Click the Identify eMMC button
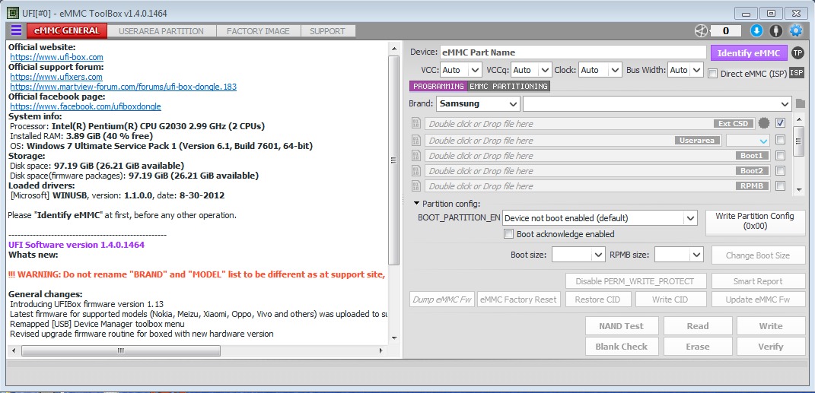 point(749,53)
